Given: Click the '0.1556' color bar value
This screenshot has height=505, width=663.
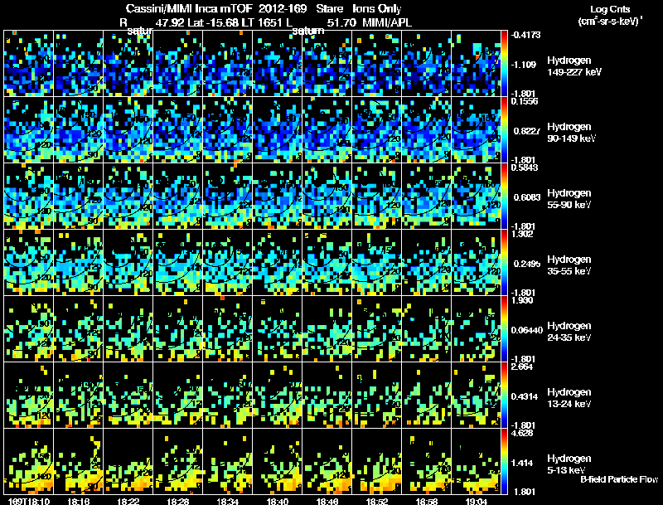Looking at the screenshot, I should (525, 101).
